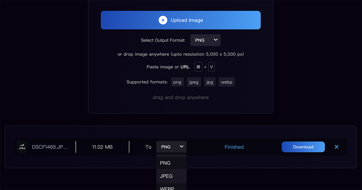Download the converted image file
Screen dimensions: 362x190
(x=303, y=147)
